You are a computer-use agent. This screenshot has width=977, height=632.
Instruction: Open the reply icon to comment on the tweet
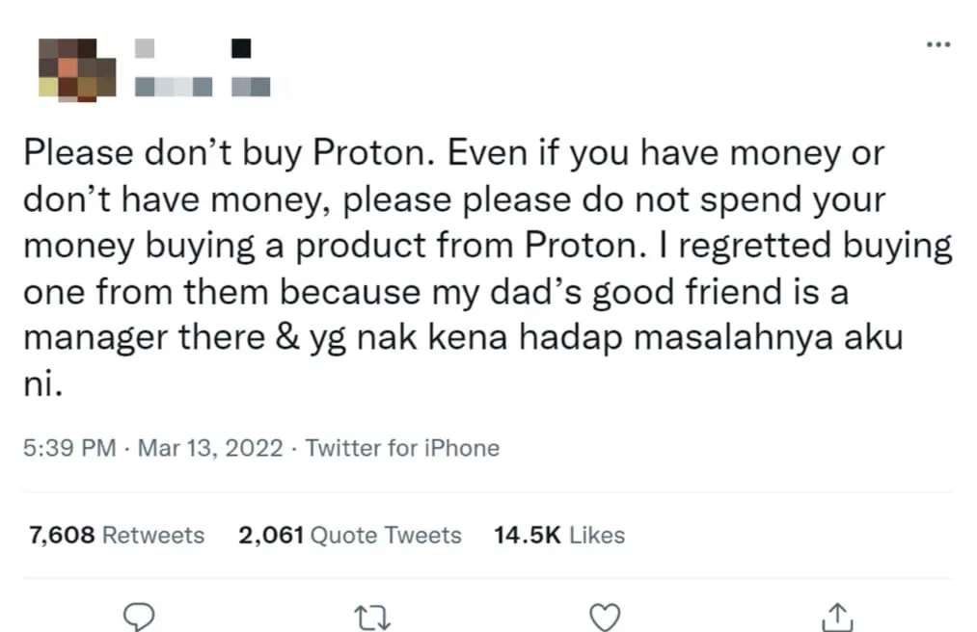pos(140,617)
